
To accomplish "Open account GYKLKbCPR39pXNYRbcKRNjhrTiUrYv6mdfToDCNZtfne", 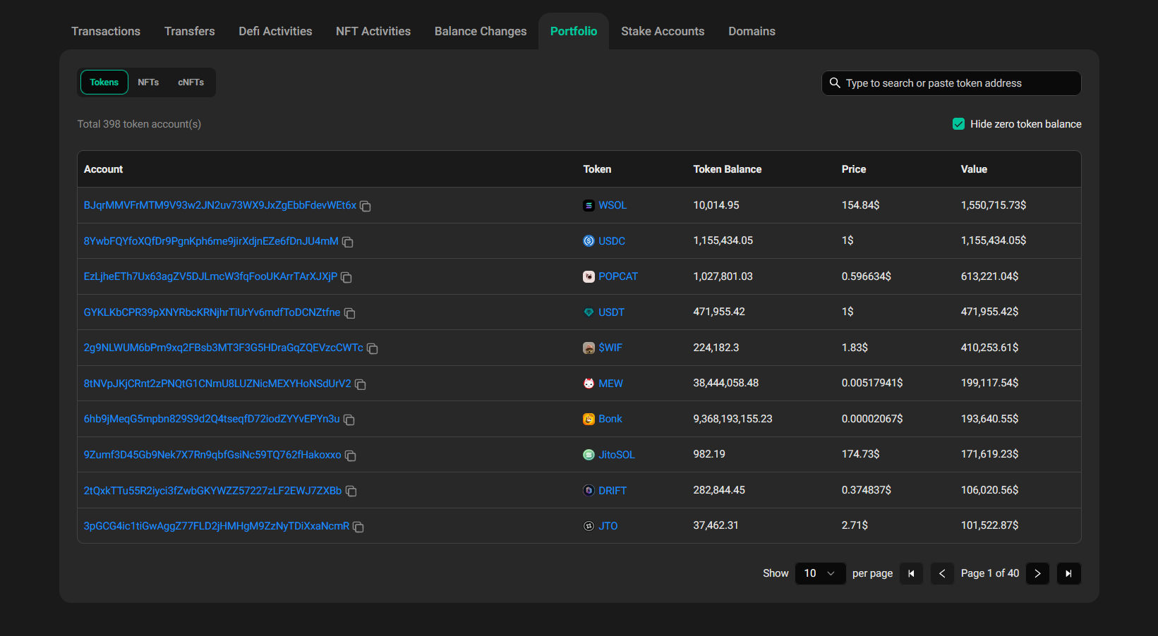I will tap(212, 312).
